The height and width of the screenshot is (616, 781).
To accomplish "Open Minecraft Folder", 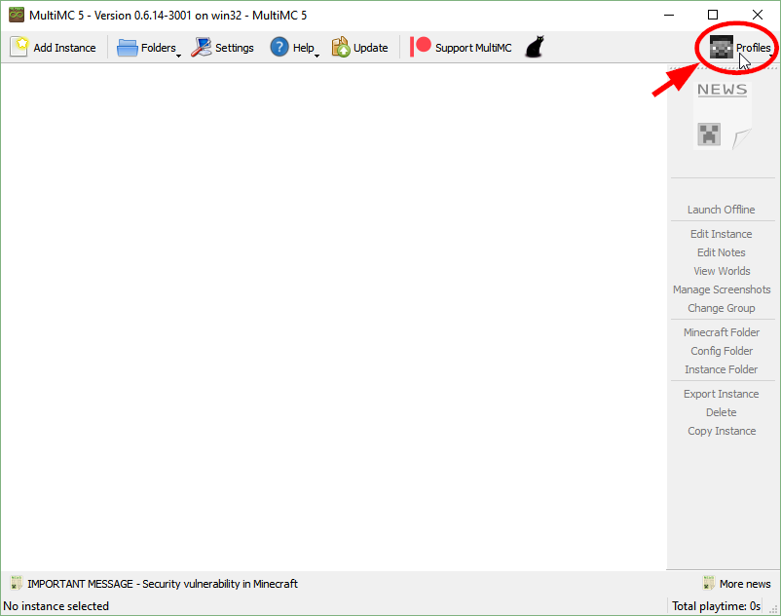I will point(722,332).
